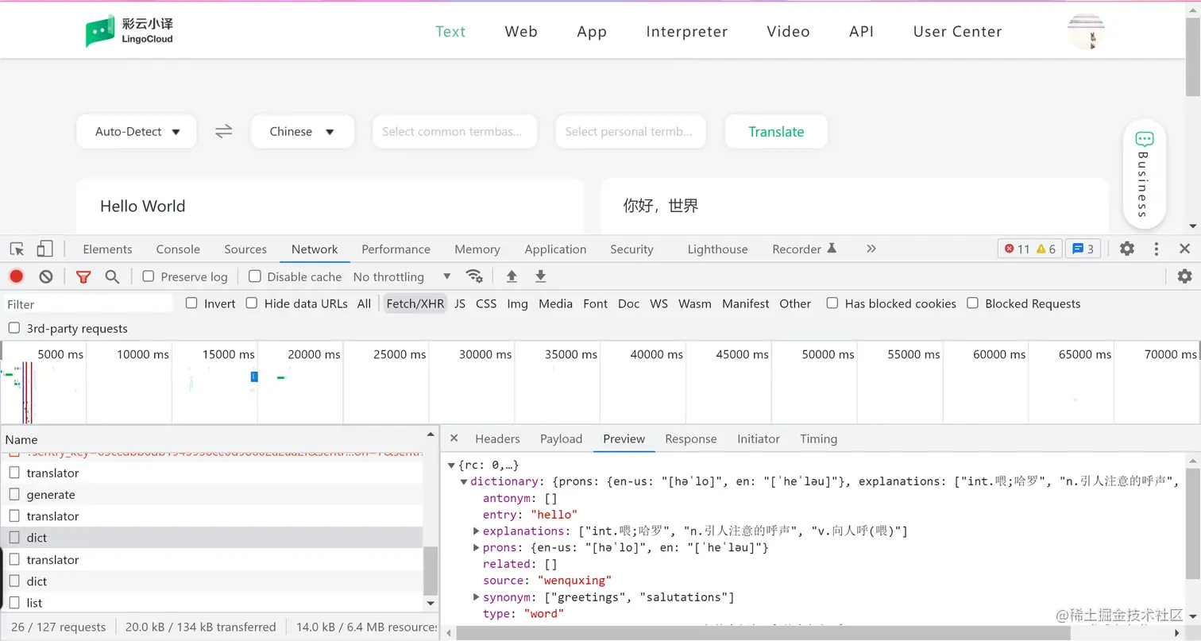Enable Preserve log checkbox
The height and width of the screenshot is (641, 1201).
pyautogui.click(x=149, y=276)
